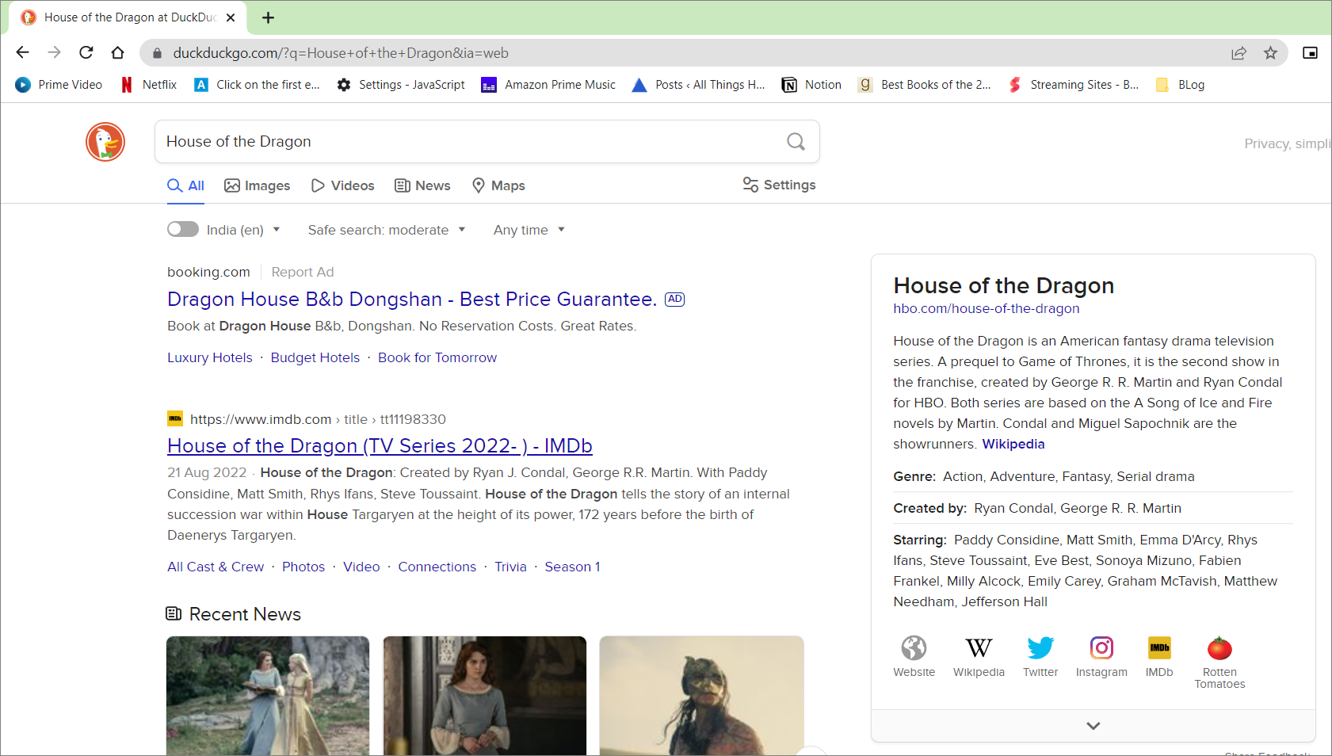This screenshot has width=1332, height=756.
Task: Open the Safe search: moderate dropdown
Action: coord(387,230)
